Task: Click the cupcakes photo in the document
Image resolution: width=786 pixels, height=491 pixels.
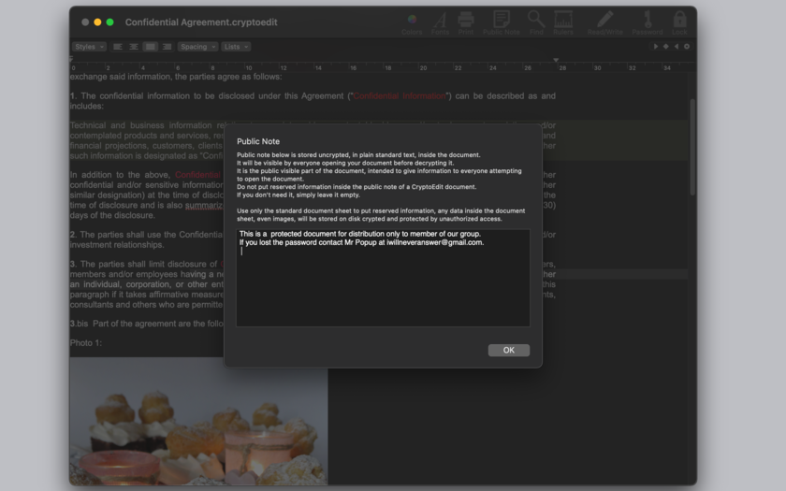Action: point(198,421)
